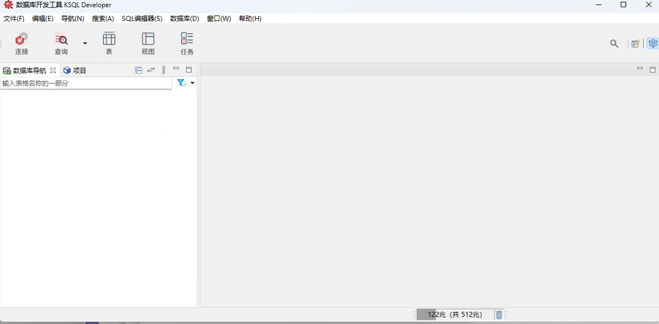Click the Open Perspective icon
659x324 pixels.
(635, 44)
